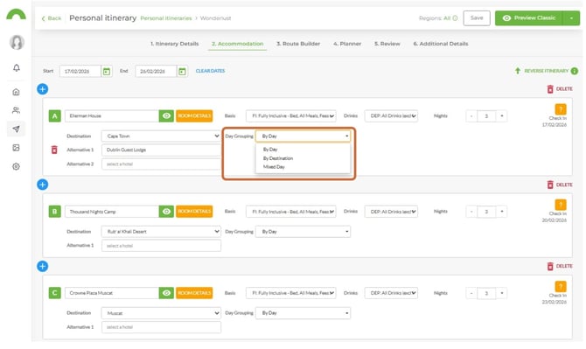586x349 pixels.
Task: Open Room Details for Ellerman House
Action: (x=194, y=115)
